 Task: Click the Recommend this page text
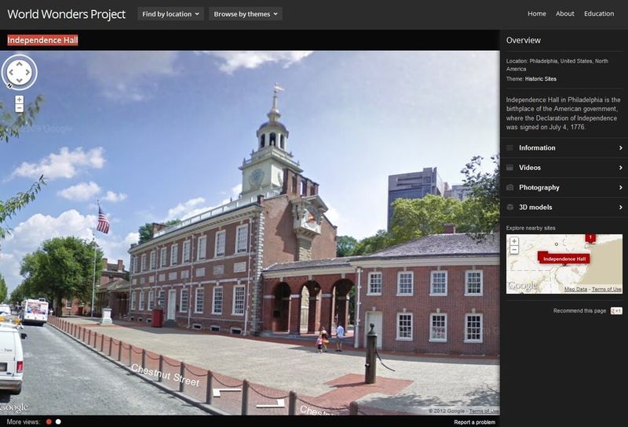(579, 311)
